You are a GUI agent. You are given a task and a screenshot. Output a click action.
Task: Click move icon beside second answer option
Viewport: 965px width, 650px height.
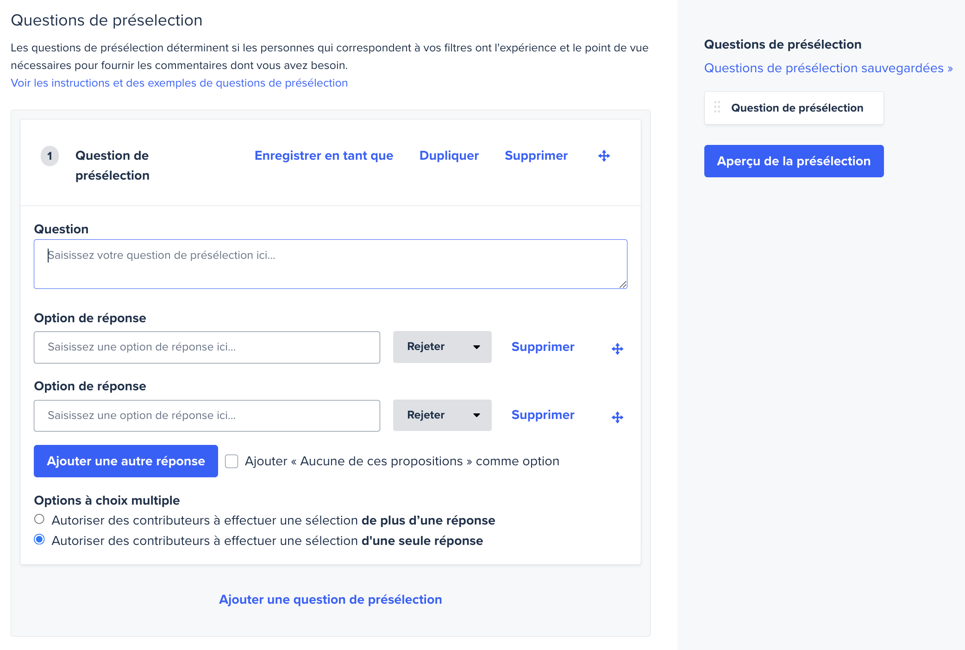tap(617, 417)
